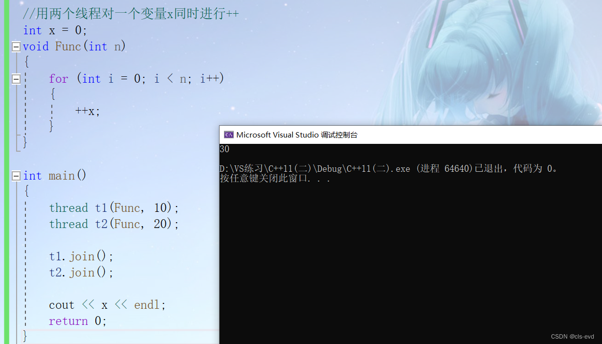Place cursor on the ++x; statement
This screenshot has width=602, height=344.
88,111
